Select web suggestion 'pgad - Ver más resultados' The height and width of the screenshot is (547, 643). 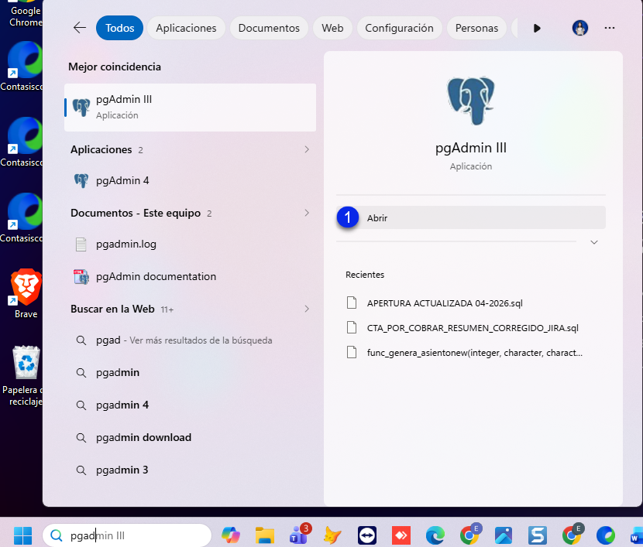tap(191, 340)
